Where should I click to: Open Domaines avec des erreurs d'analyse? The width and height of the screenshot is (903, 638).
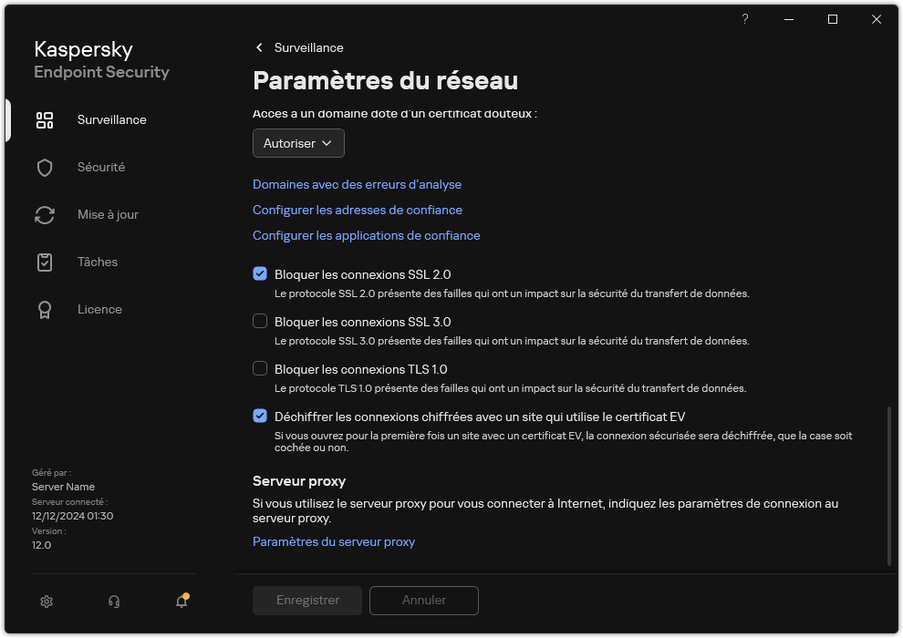tap(357, 184)
